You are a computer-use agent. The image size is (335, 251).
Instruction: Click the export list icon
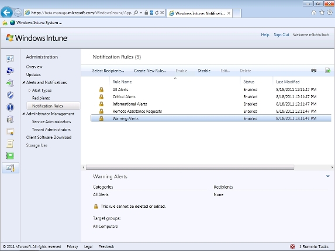[328, 70]
